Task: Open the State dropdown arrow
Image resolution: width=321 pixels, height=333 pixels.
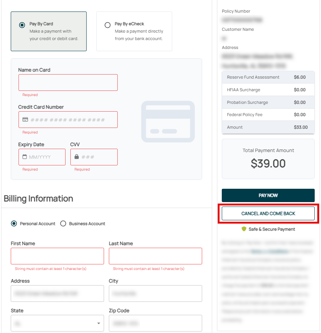Action: click(98, 323)
